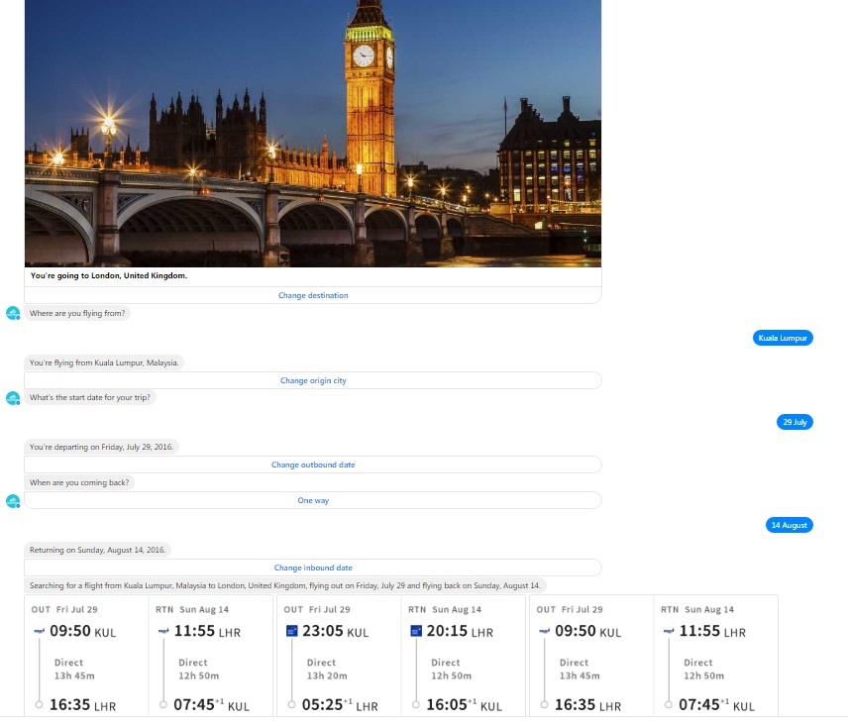
Task: Click the 'Searching for a flight from Kuala Lumpur' message
Action: coord(284,585)
